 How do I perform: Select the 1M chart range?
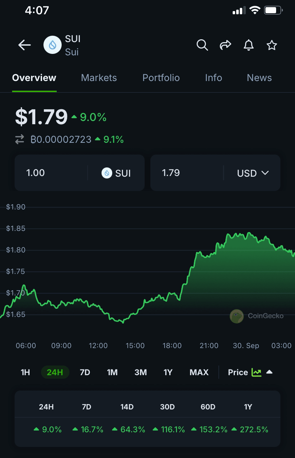coord(112,372)
